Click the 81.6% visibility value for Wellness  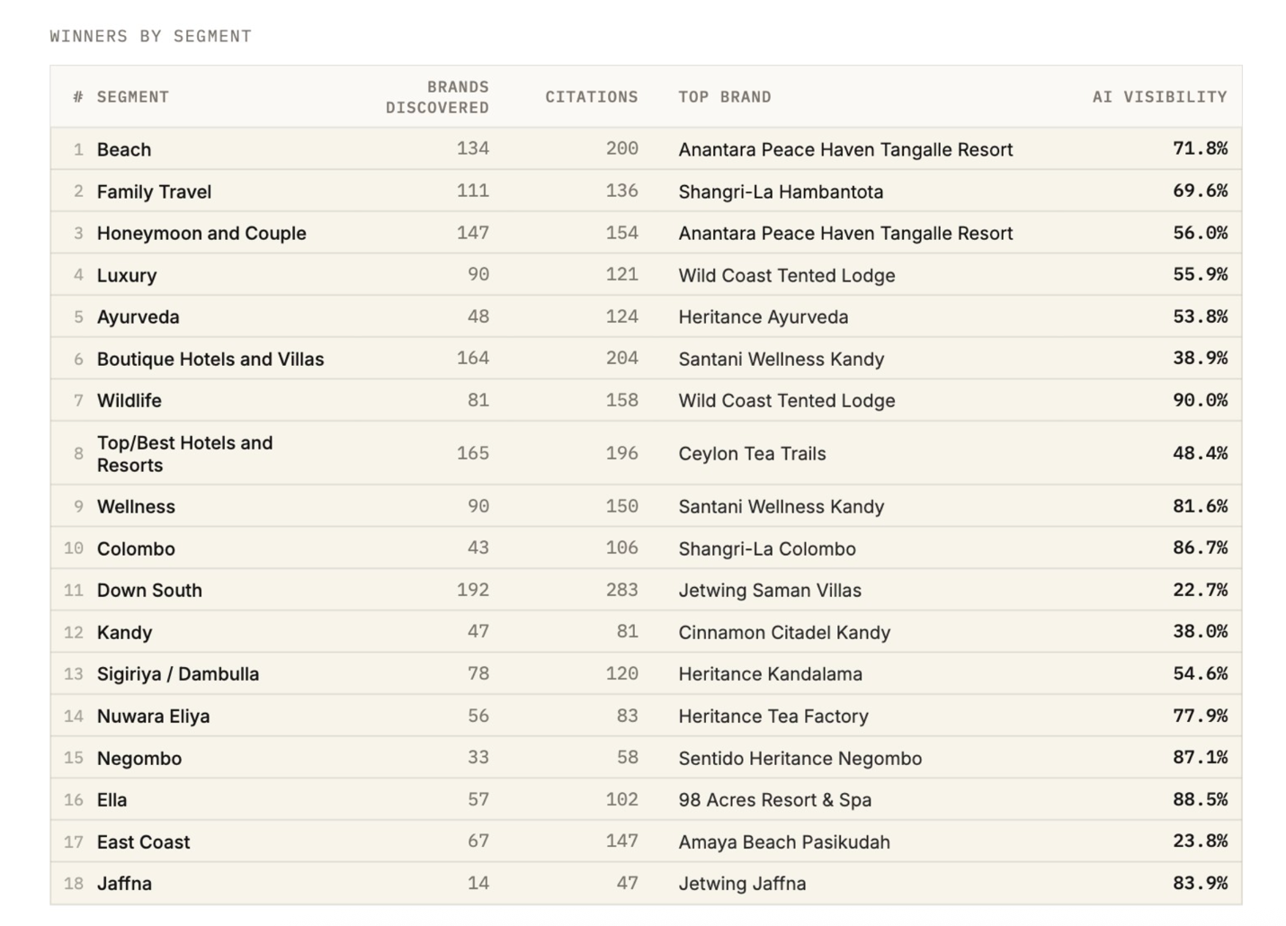click(x=1200, y=505)
